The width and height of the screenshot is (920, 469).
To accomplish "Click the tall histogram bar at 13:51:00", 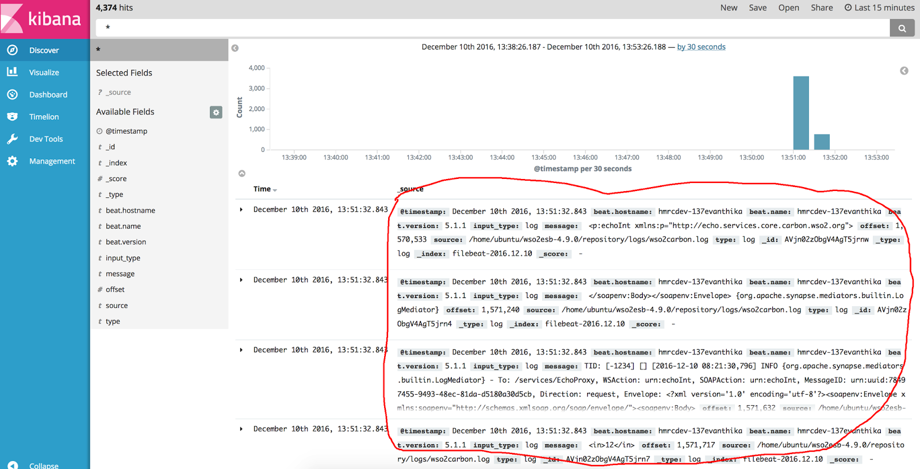I will point(801,113).
